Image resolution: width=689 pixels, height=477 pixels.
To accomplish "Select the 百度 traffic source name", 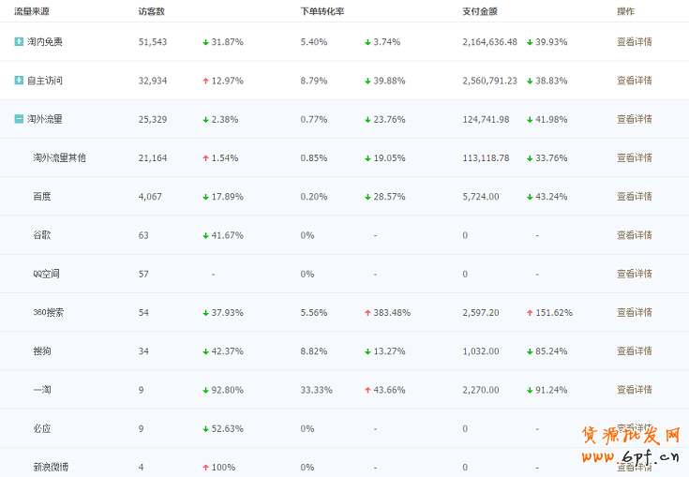I will click(42, 197).
